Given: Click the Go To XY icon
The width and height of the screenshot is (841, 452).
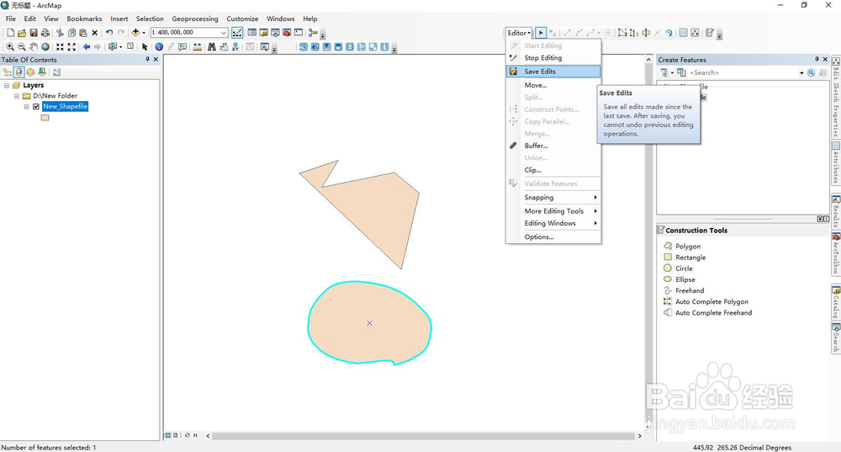Looking at the screenshot, I should click(x=235, y=47).
